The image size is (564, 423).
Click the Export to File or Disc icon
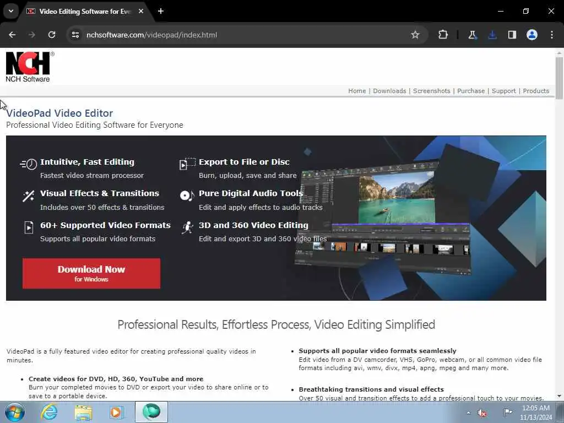pyautogui.click(x=187, y=164)
